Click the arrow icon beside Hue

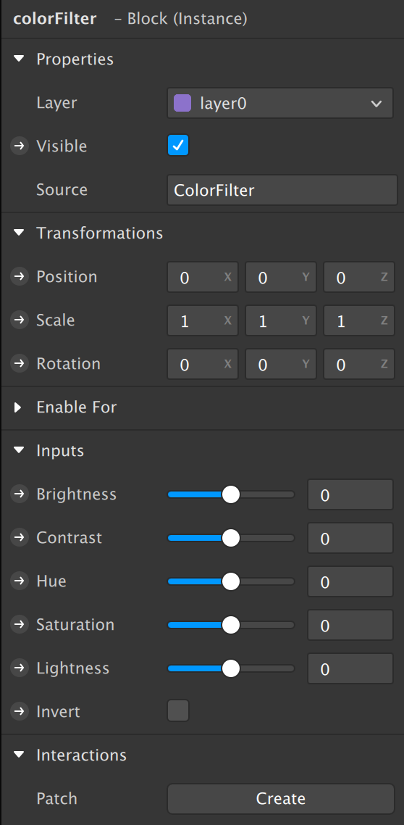click(x=20, y=581)
